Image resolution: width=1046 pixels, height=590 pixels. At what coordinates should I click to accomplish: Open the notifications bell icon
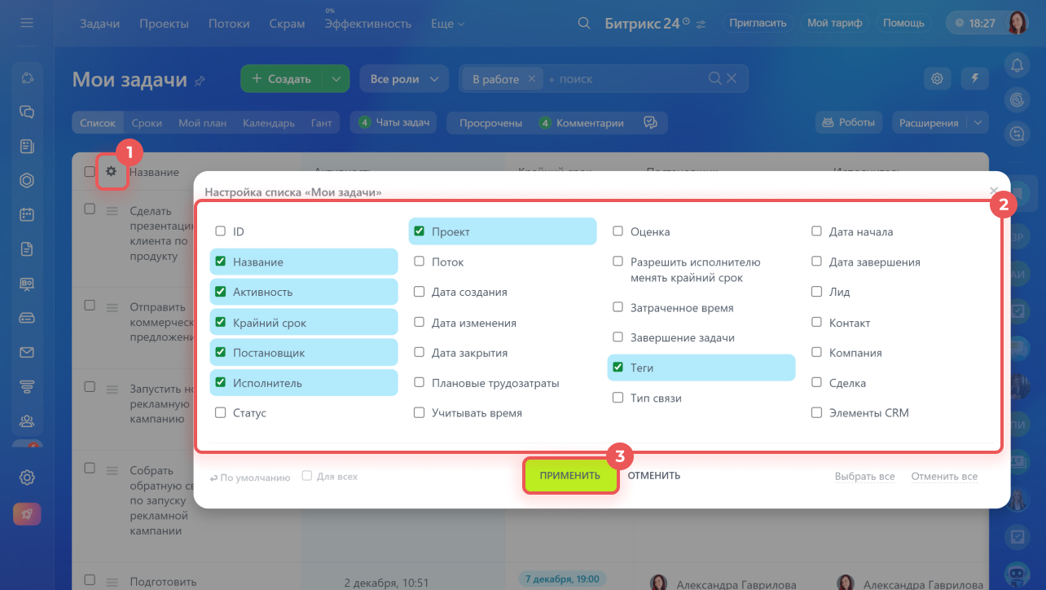(x=1016, y=64)
